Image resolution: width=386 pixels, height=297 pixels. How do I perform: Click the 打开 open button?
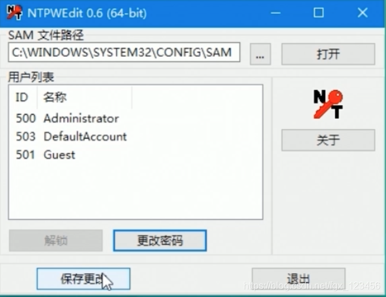[328, 54]
